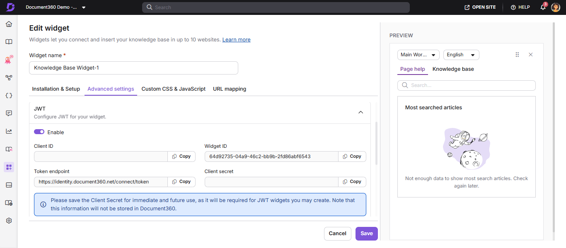Open the user profile avatar

(556, 7)
